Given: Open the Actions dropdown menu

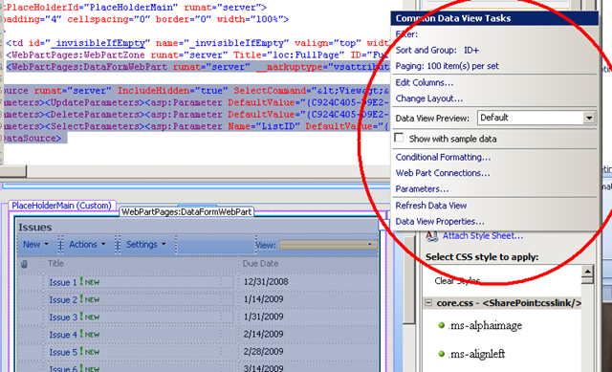Looking at the screenshot, I should [87, 245].
